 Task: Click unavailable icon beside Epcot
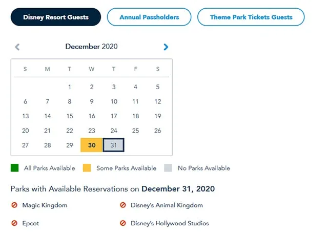coord(14,223)
